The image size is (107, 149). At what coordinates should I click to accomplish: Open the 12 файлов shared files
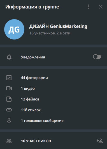[x=53, y=99]
